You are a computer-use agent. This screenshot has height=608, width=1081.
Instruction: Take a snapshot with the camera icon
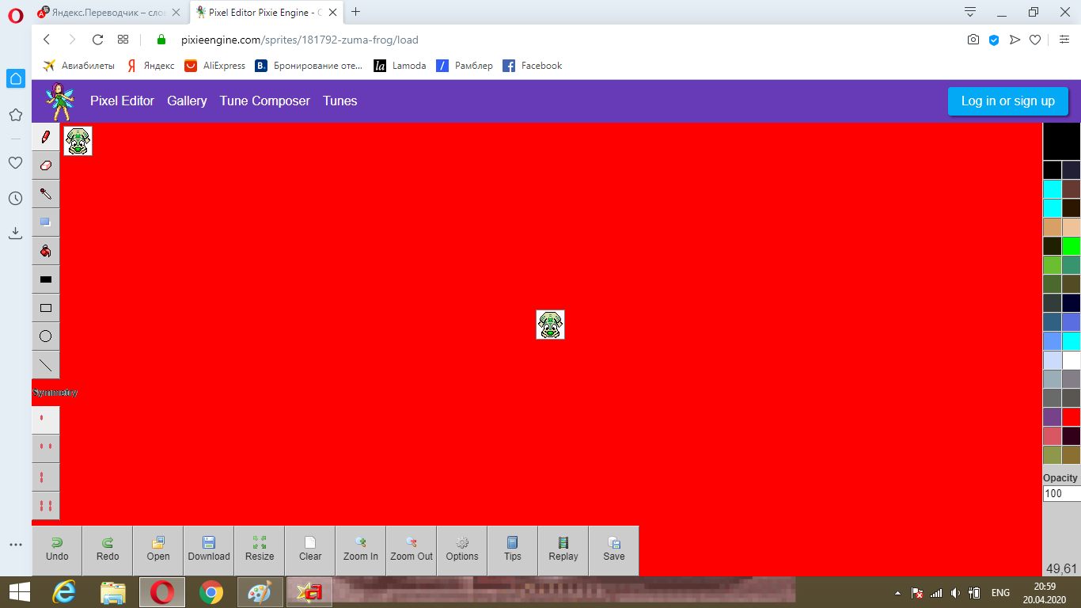(x=973, y=40)
